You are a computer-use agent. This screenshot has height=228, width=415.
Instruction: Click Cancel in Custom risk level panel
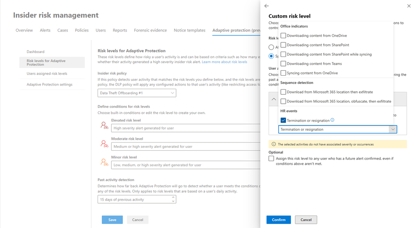tap(306, 220)
